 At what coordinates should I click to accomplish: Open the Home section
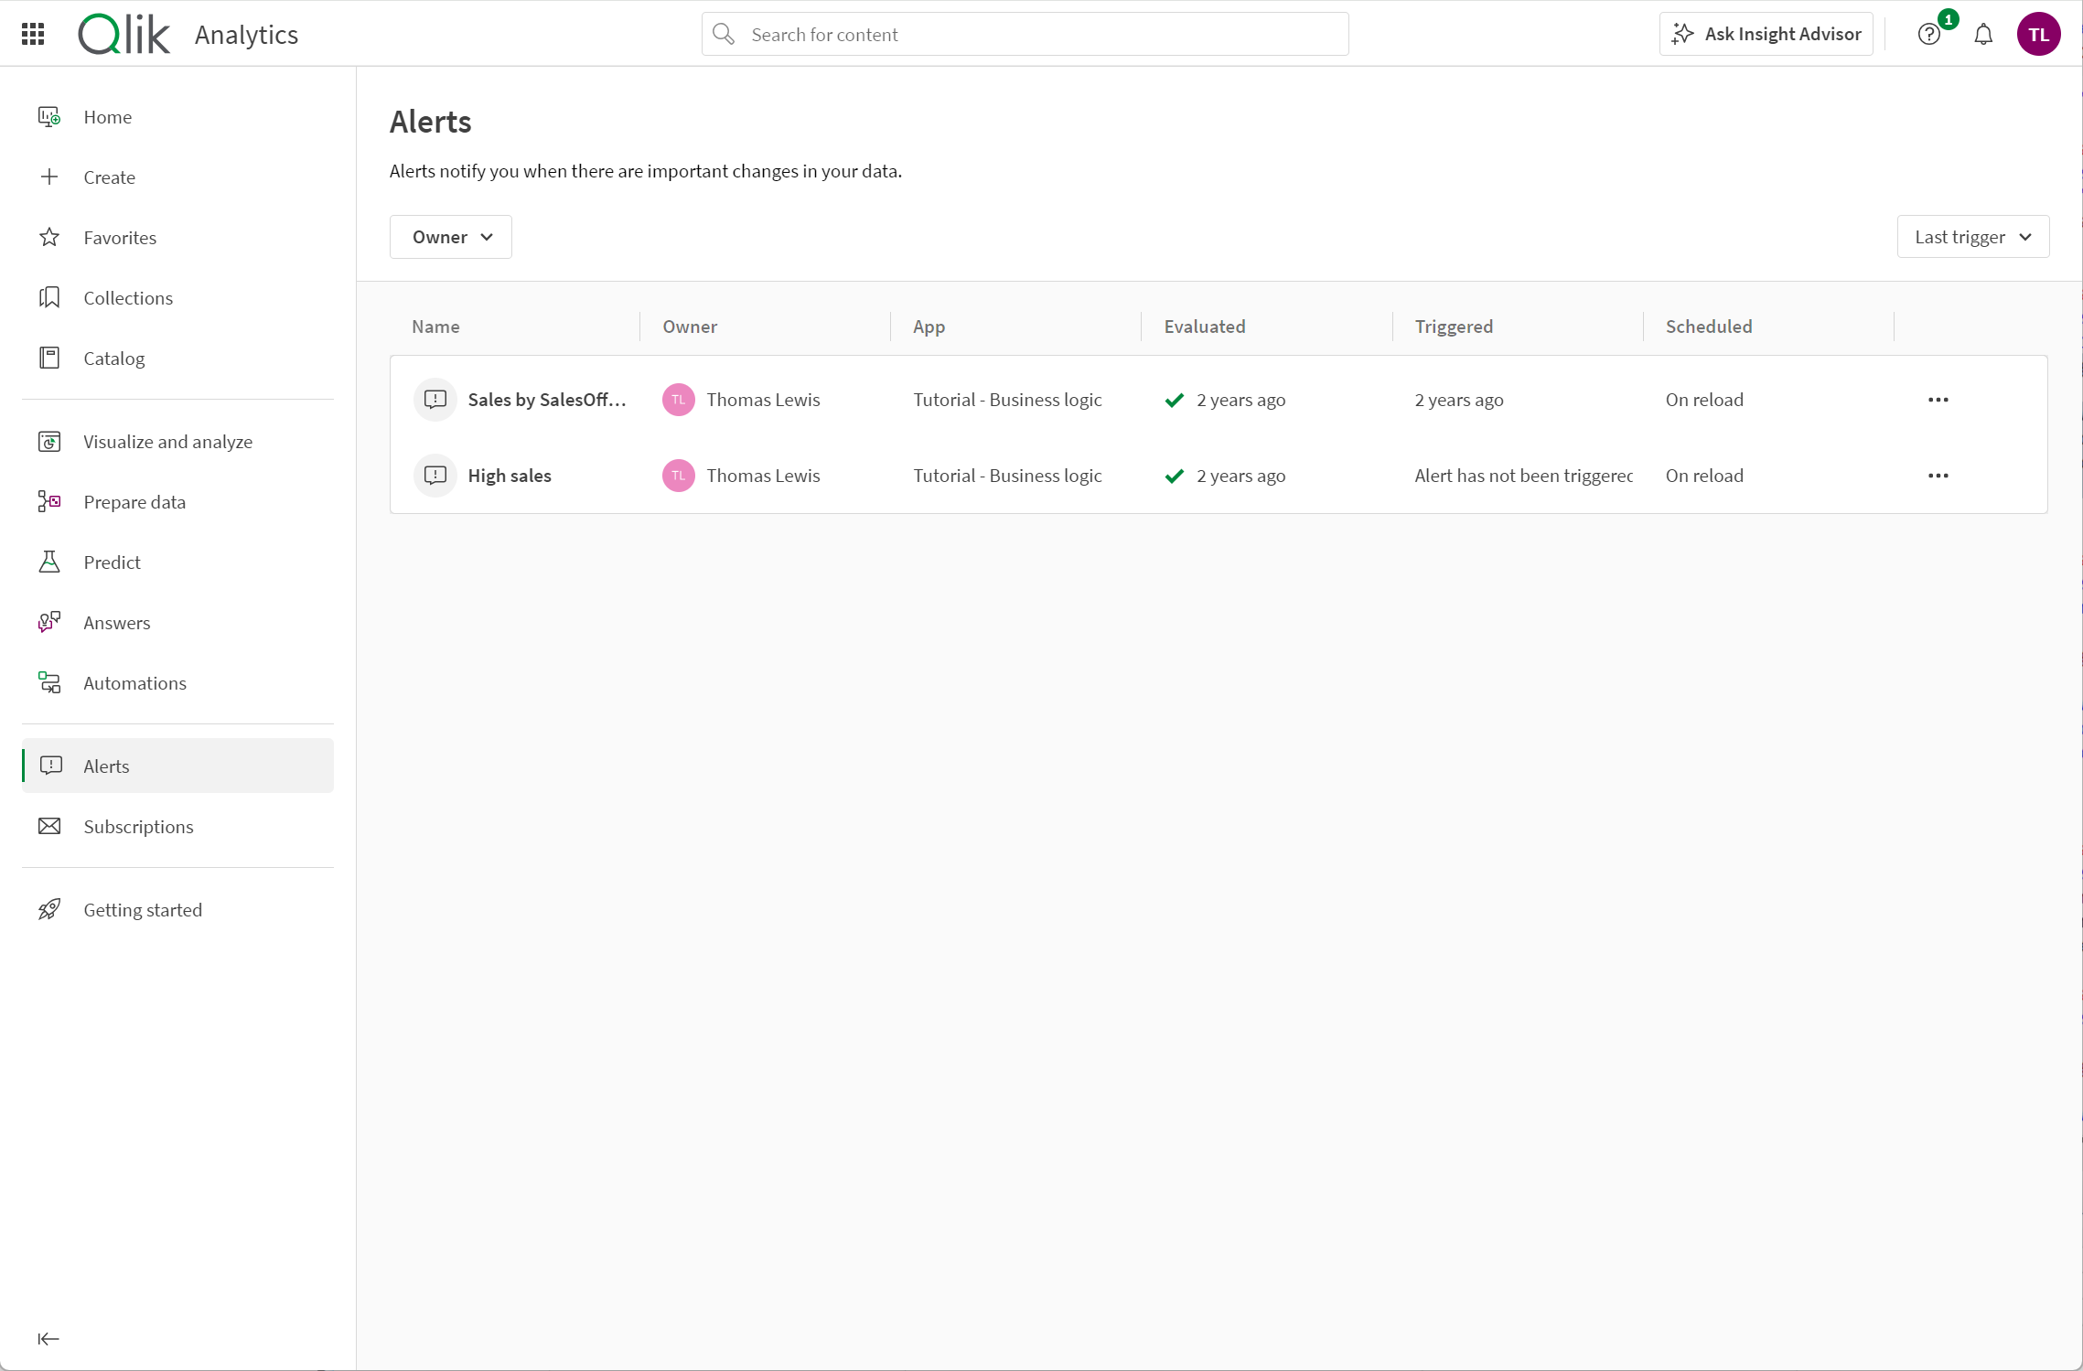tap(107, 116)
